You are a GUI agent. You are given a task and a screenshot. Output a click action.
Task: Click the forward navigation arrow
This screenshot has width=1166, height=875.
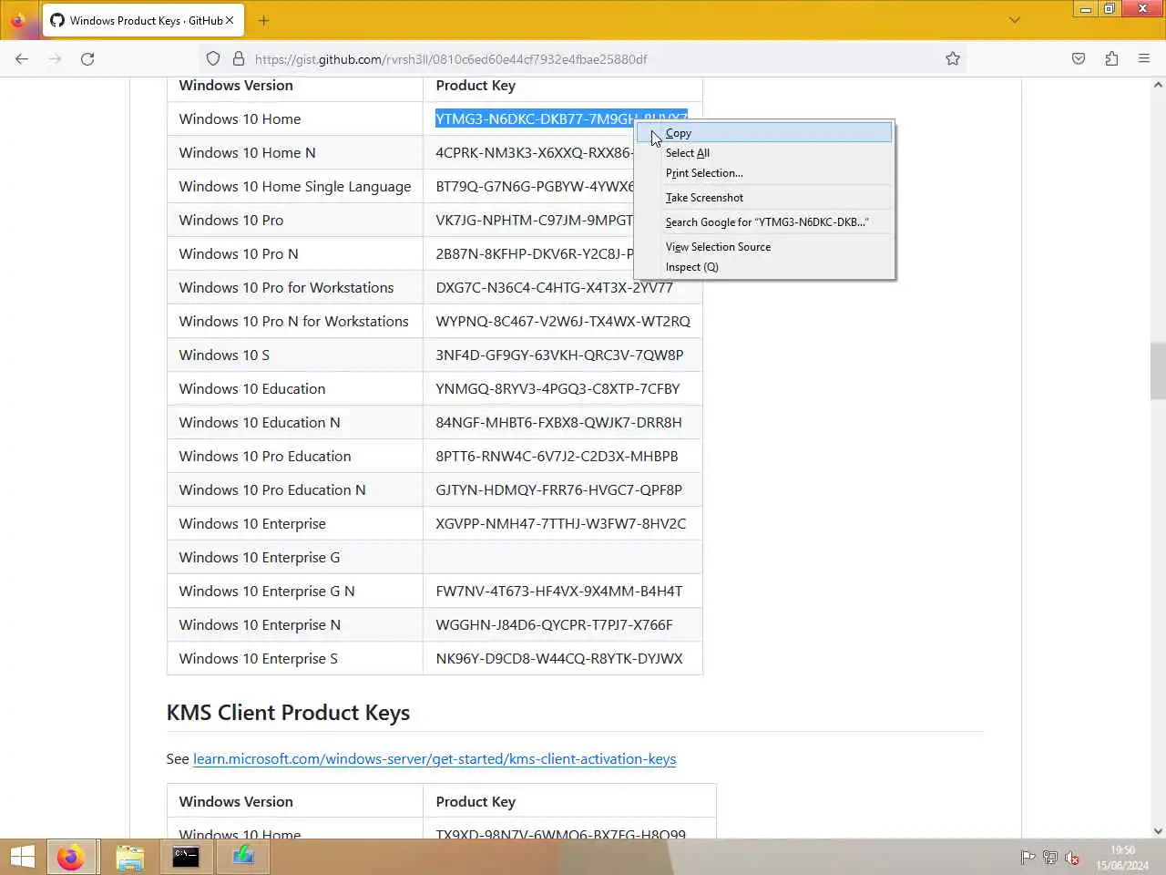(x=55, y=58)
